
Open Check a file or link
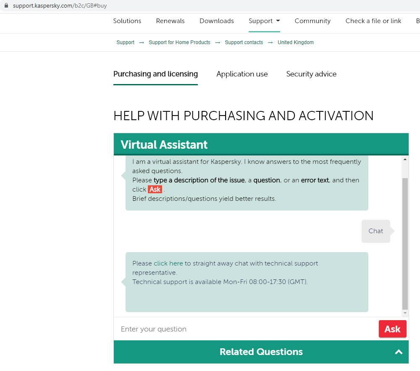pos(373,21)
